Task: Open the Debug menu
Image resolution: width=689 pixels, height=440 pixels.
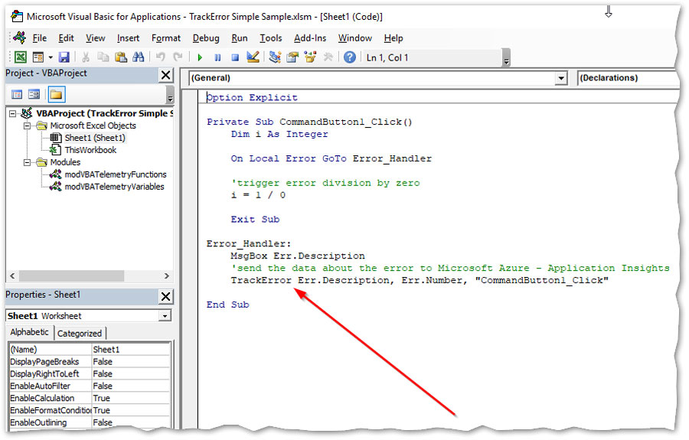Action: pyautogui.click(x=206, y=38)
